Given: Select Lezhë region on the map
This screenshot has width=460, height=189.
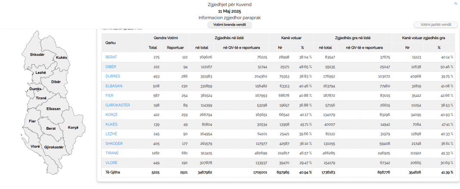Looking at the screenshot, I should pyautogui.click(x=40, y=73).
